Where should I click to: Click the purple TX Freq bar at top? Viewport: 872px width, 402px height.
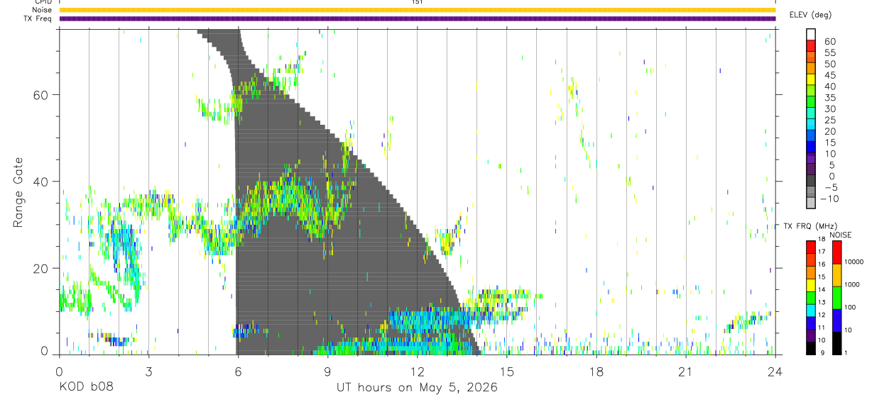418,18
